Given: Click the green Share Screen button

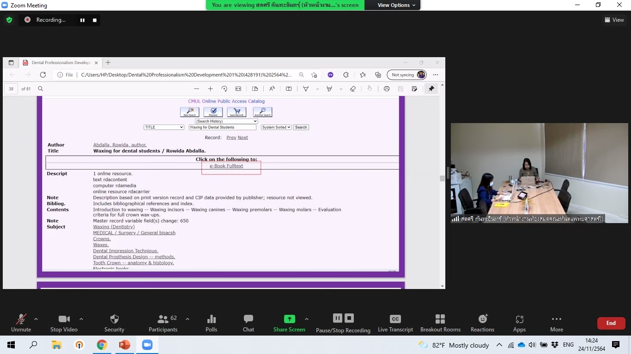Looking at the screenshot, I should tap(289, 323).
